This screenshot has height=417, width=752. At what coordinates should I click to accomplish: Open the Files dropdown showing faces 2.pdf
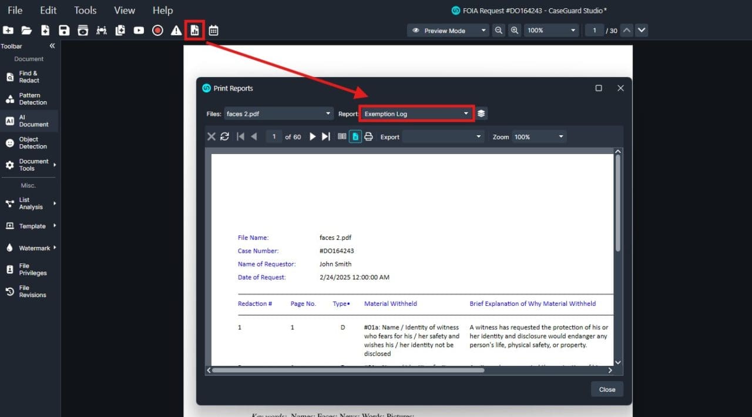pyautogui.click(x=278, y=114)
